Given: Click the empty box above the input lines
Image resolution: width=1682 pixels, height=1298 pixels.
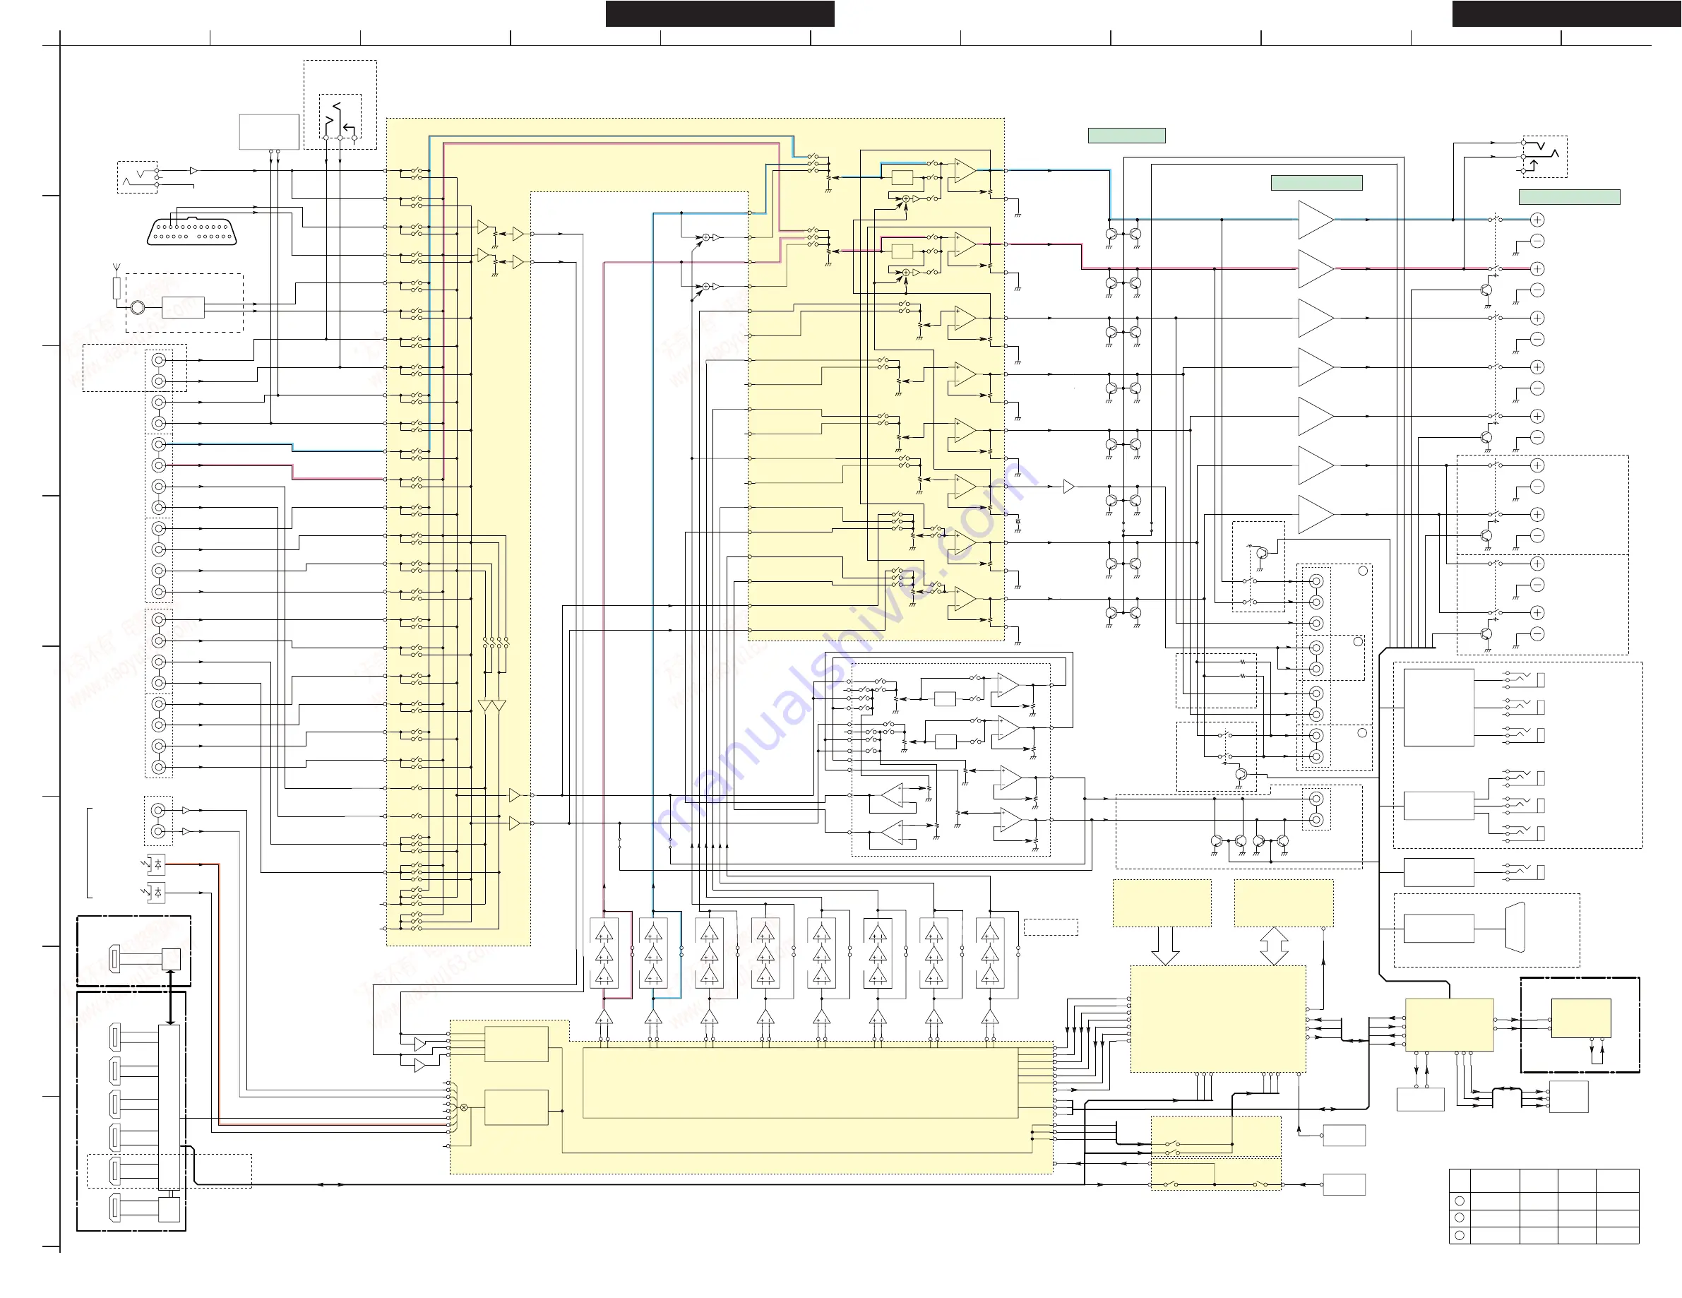Looking at the screenshot, I should 269,132.
